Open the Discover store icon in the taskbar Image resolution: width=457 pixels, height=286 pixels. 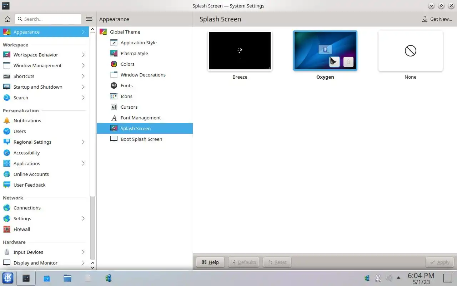[x=47, y=278]
